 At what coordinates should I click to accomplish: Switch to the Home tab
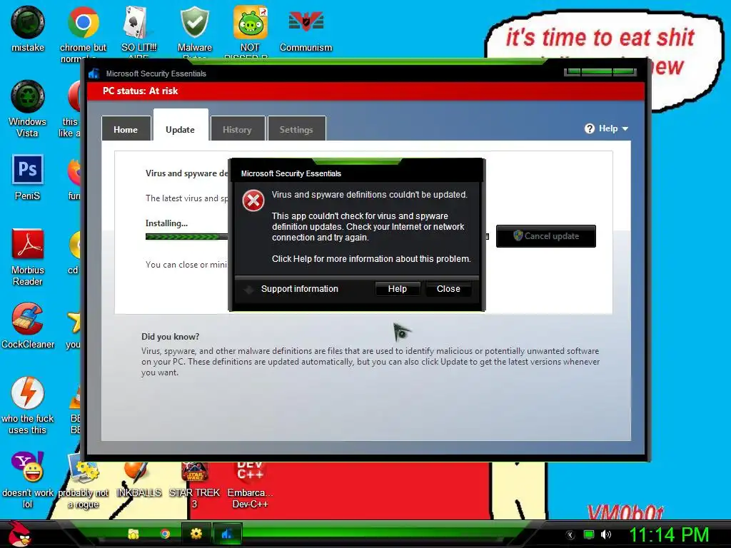(x=126, y=128)
